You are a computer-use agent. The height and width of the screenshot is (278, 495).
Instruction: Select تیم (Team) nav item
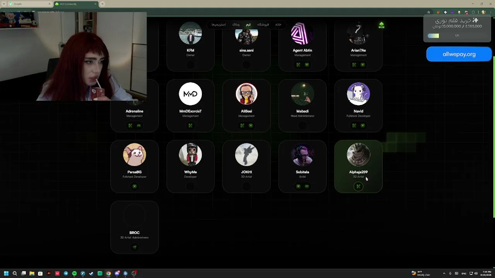point(248,25)
